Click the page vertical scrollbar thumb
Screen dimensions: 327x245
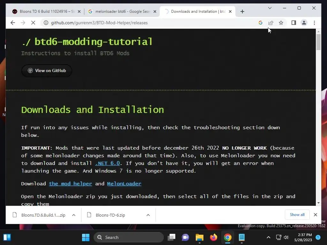point(318,42)
